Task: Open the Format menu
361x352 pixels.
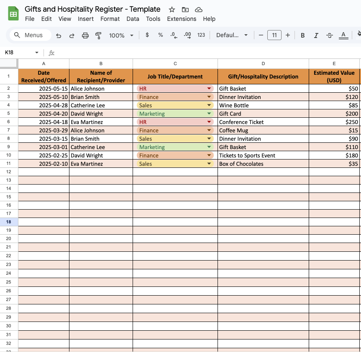Action: tap(110, 19)
